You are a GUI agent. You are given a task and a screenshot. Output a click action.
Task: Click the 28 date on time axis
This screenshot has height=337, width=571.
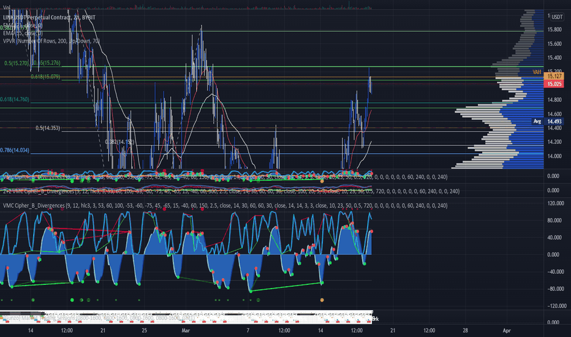[466, 330]
